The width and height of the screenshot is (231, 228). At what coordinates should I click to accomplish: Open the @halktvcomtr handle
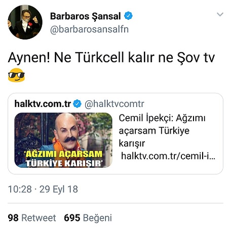(x=114, y=104)
